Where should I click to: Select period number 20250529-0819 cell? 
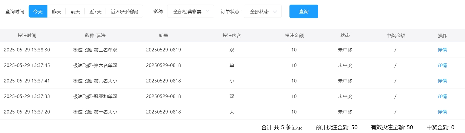coord(163,50)
